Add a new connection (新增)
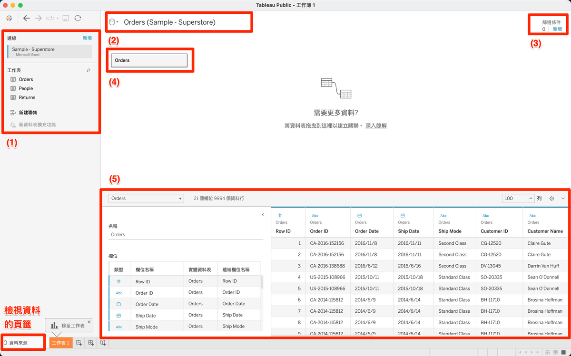571x356 pixels. pyautogui.click(x=87, y=38)
